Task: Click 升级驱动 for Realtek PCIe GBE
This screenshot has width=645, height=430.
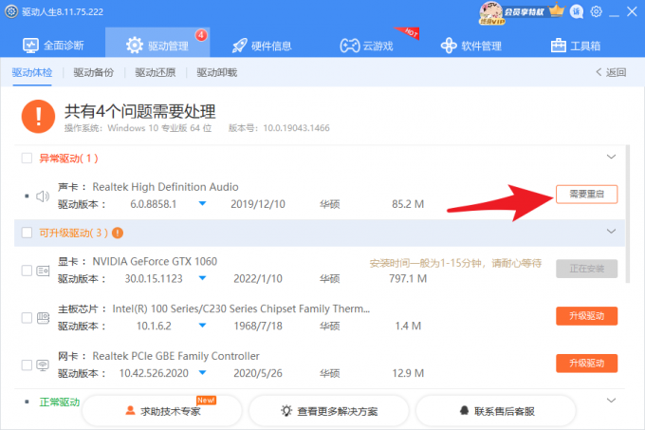Action: [x=586, y=364]
